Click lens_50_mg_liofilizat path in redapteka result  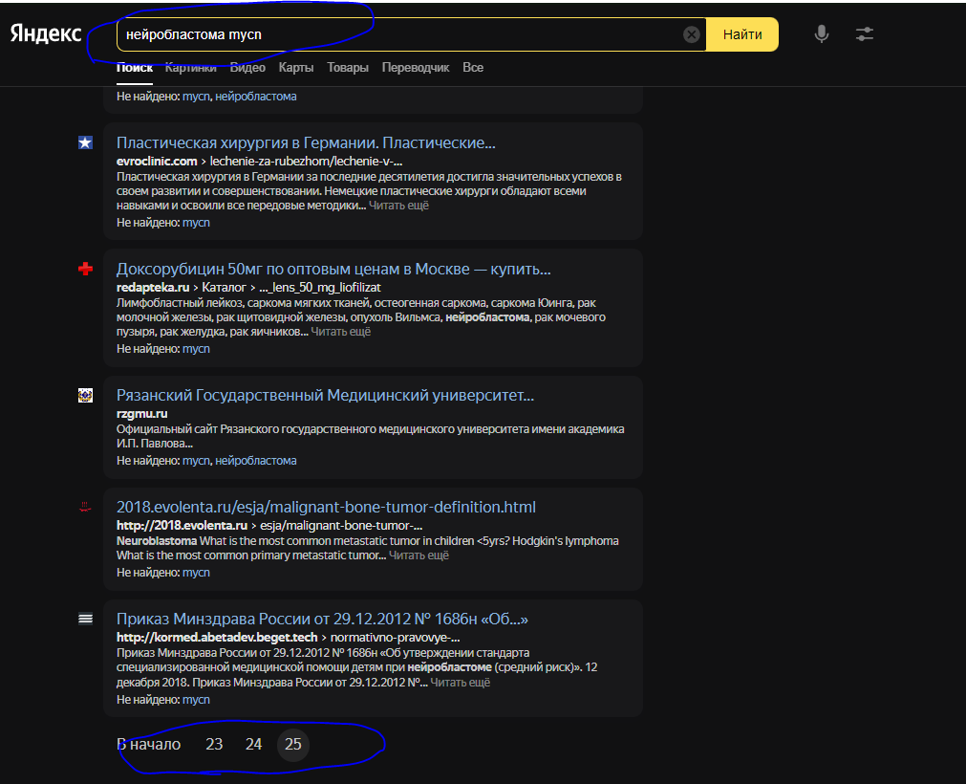click(x=320, y=287)
